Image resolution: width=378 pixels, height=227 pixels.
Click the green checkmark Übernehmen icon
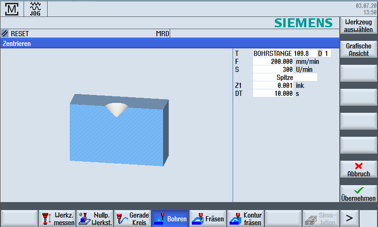[359, 190]
